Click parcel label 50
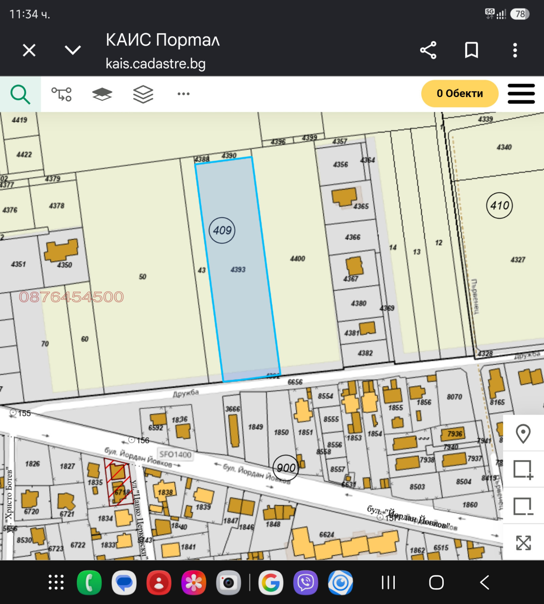Screen dimensions: 544x604 (142, 277)
